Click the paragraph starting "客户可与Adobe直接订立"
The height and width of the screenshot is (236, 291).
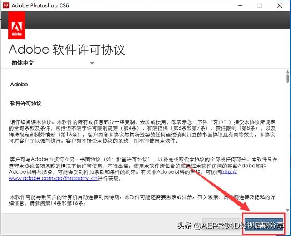[x=143, y=169]
